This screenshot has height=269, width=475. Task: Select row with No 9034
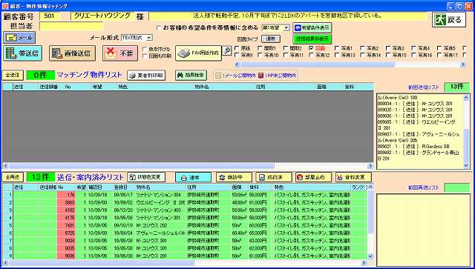click(x=185, y=241)
